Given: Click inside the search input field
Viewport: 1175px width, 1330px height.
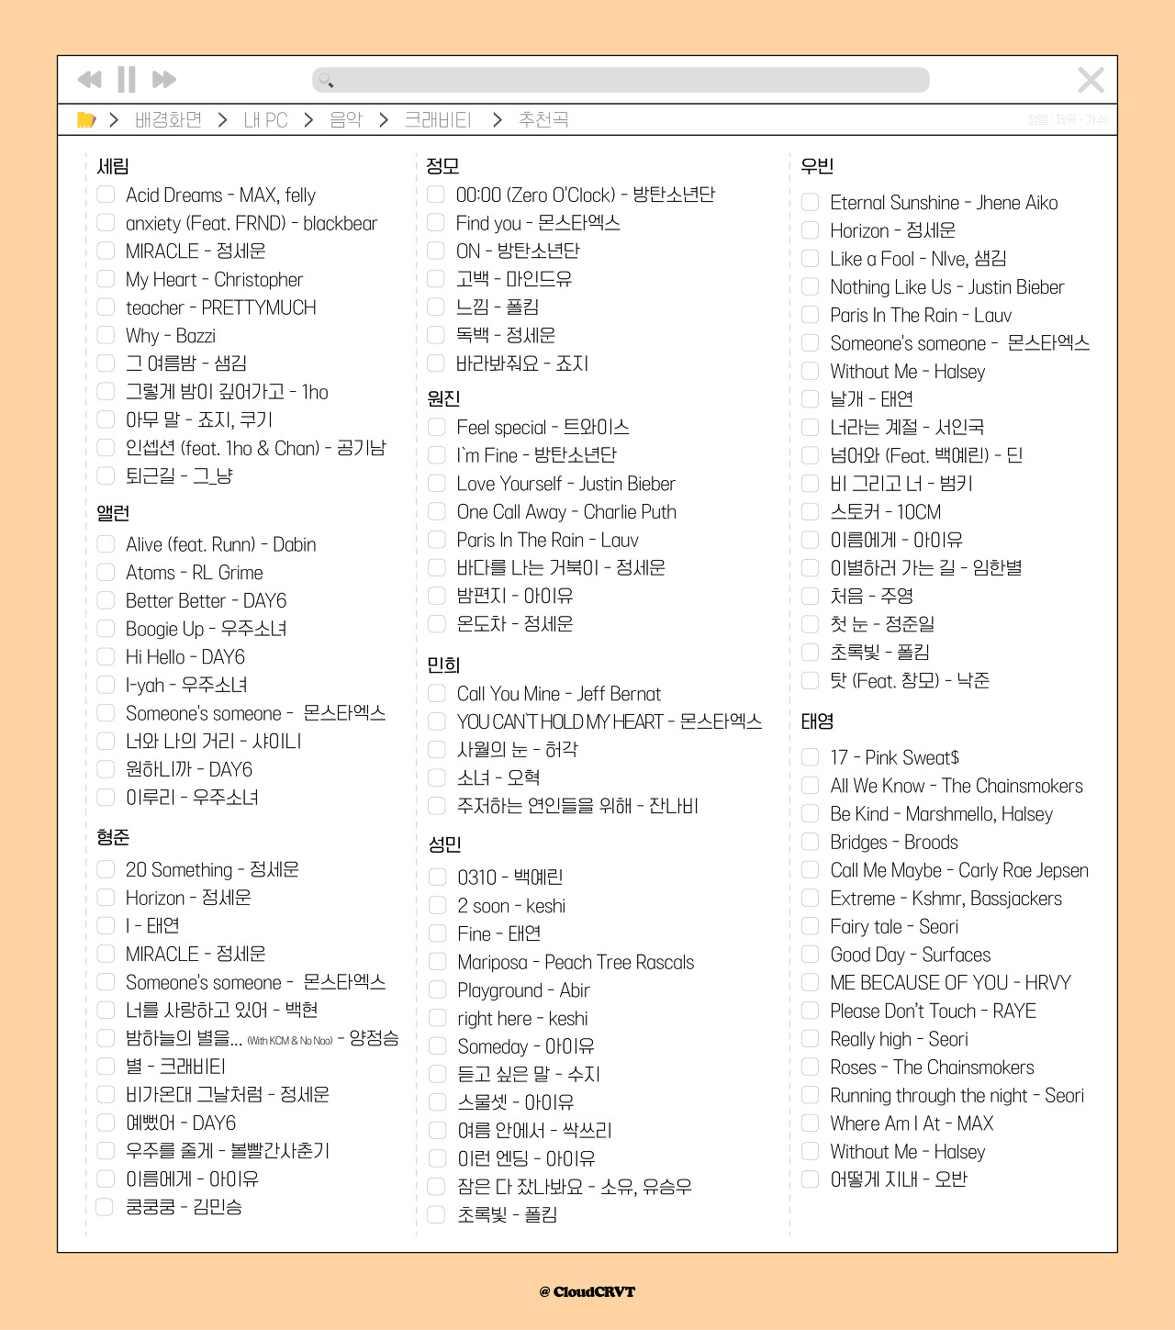Looking at the screenshot, I should click(x=615, y=80).
